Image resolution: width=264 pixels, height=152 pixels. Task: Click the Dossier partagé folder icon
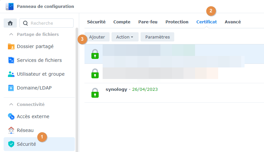[11, 46]
